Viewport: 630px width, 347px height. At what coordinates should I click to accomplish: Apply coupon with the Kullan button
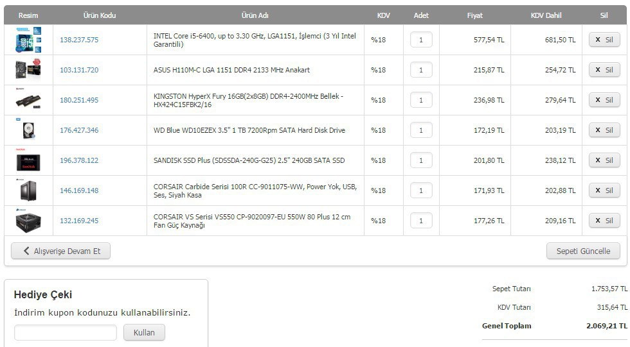(144, 333)
